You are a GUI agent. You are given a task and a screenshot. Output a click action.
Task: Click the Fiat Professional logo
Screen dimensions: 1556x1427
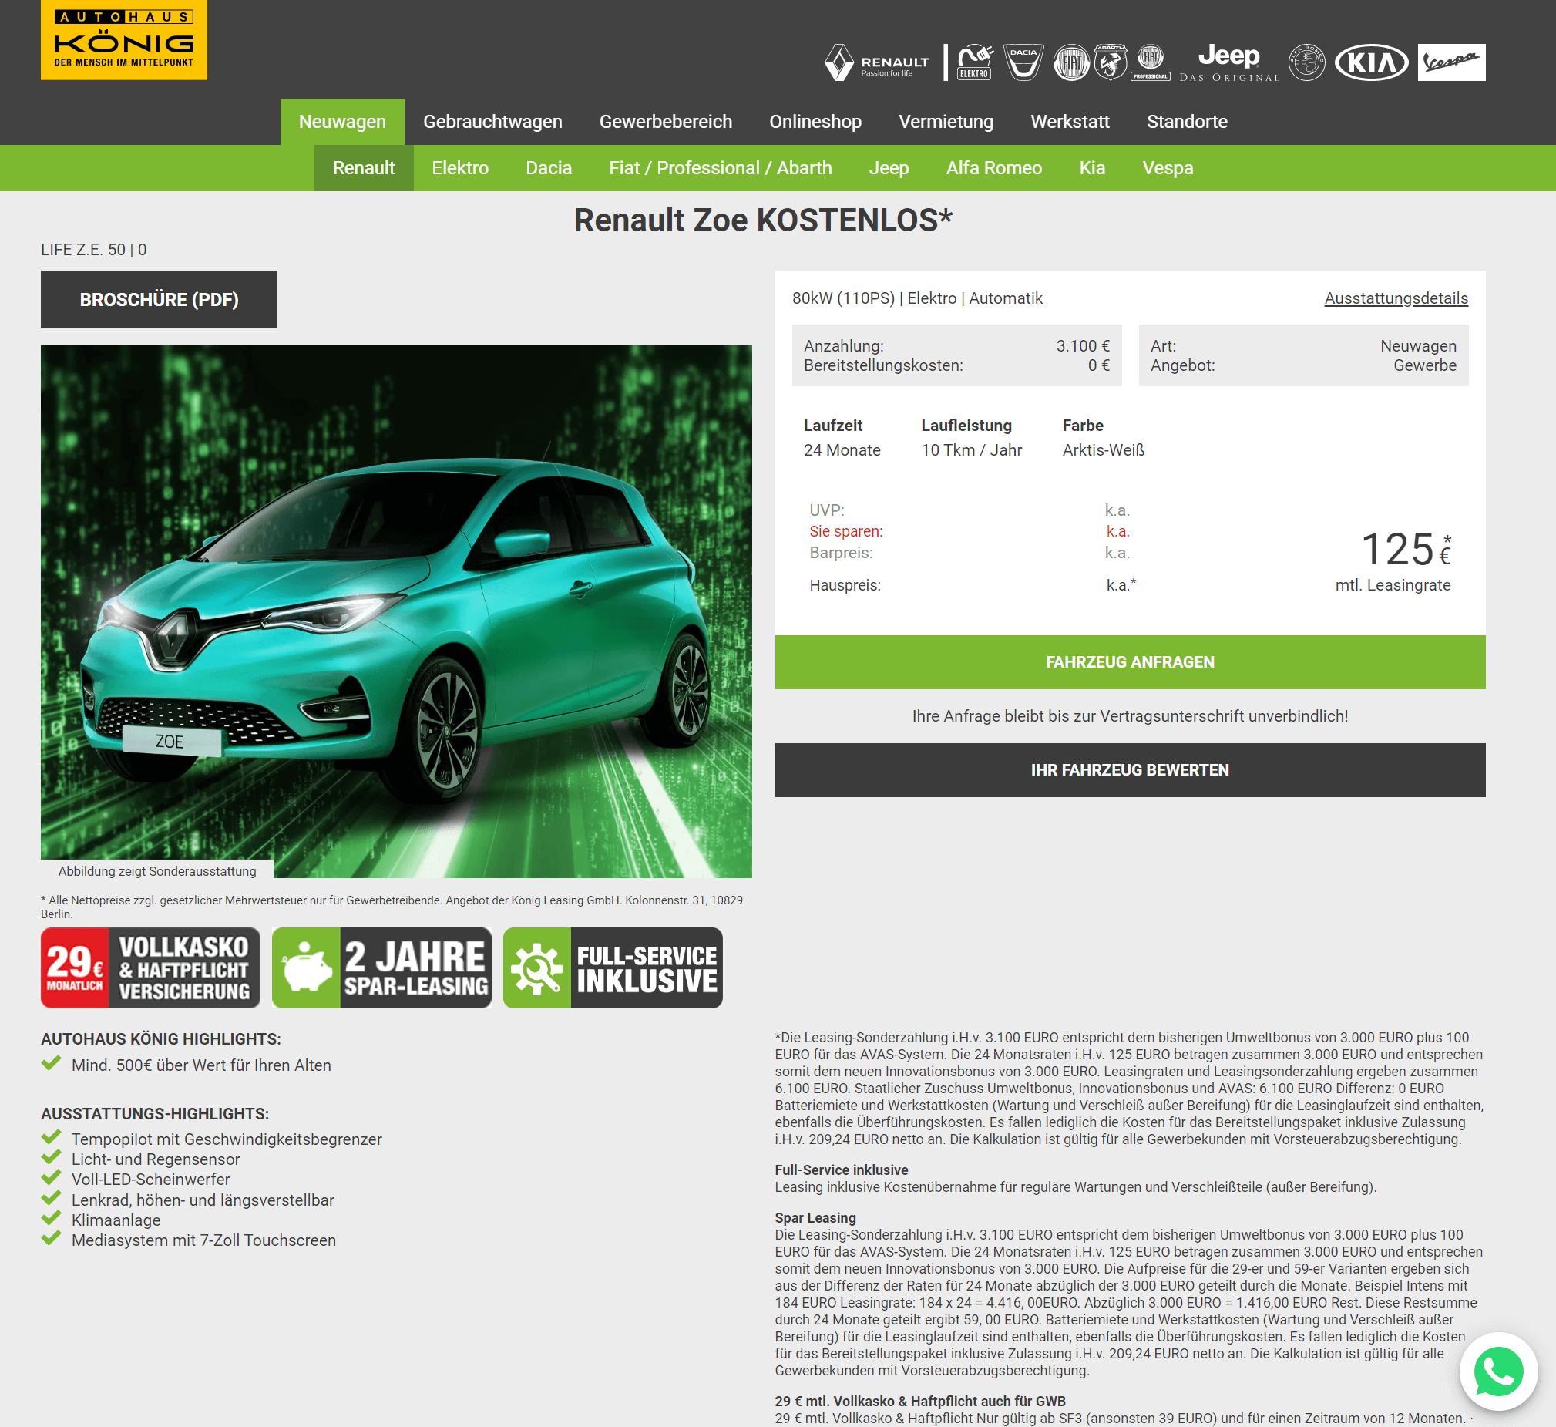point(1151,62)
